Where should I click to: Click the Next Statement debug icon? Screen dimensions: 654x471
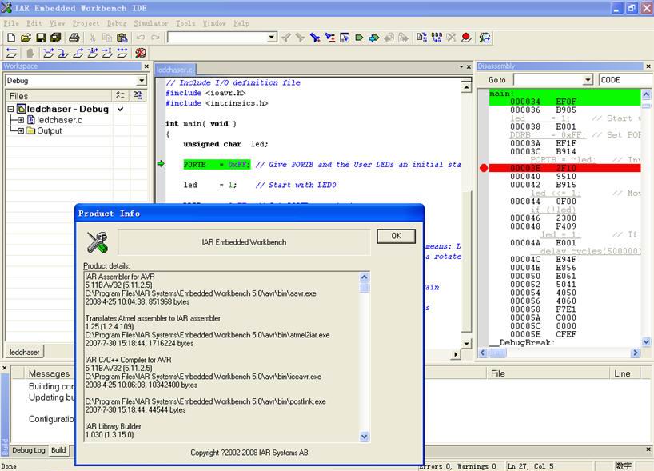pos(93,53)
